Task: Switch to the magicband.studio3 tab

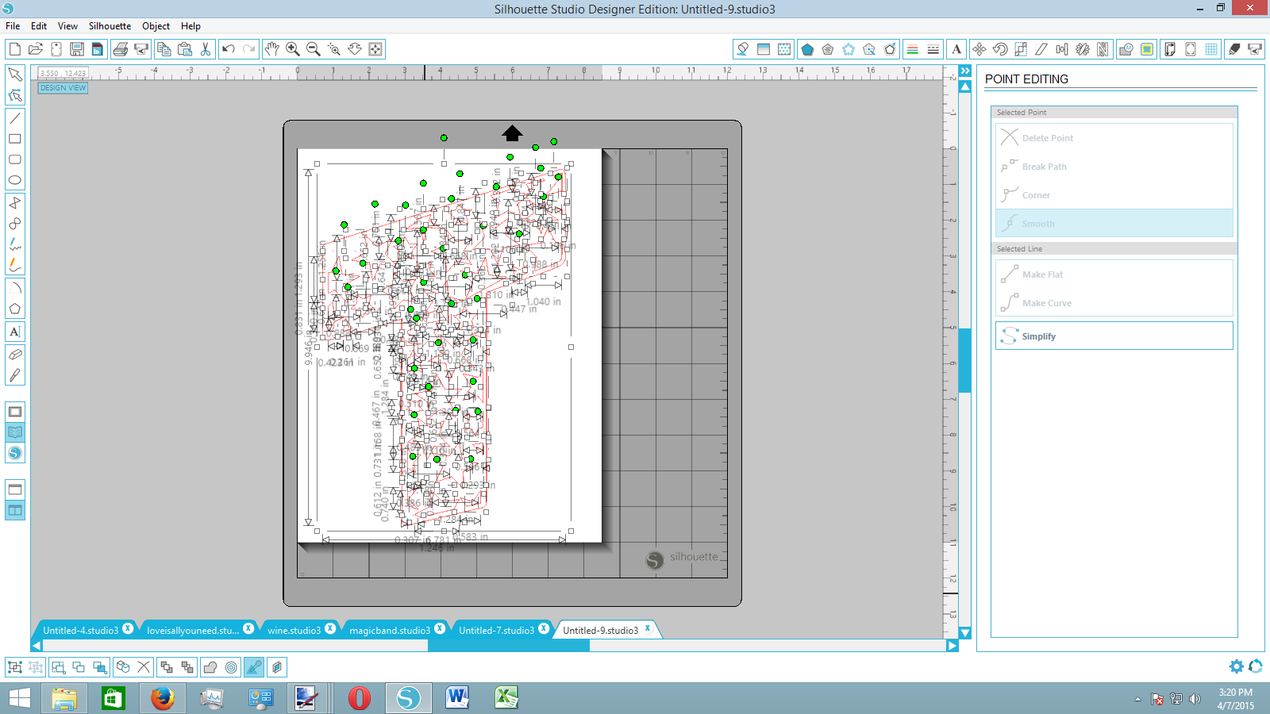Action: point(389,630)
